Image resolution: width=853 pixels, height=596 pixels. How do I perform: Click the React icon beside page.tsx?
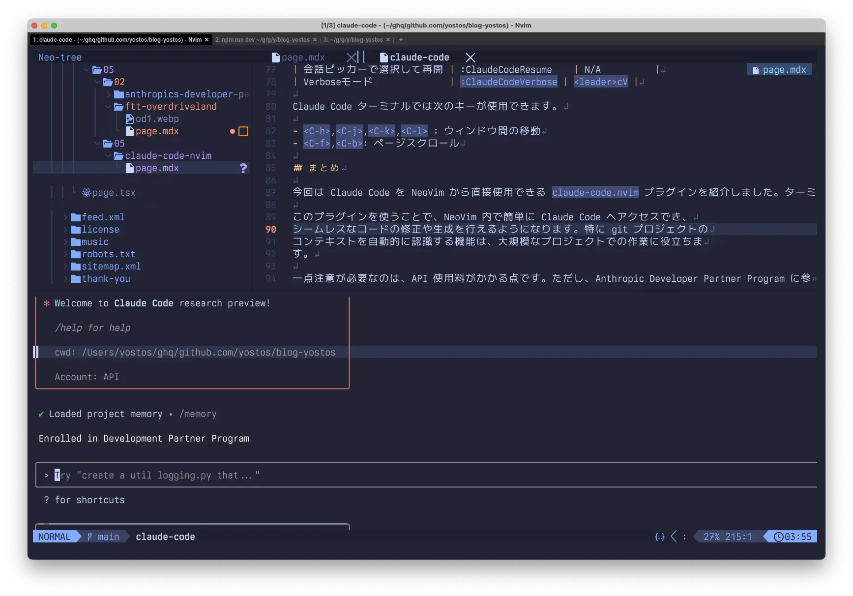click(87, 193)
